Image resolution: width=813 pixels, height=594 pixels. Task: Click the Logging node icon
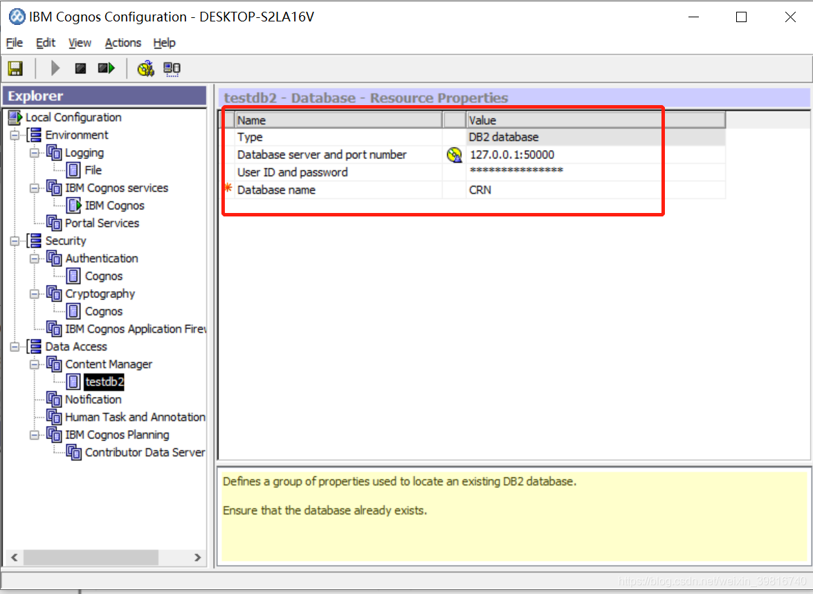click(54, 153)
